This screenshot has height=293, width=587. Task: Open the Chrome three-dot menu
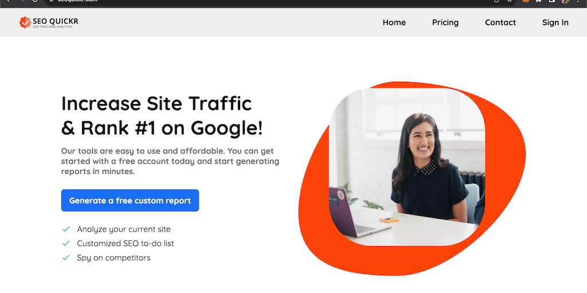tap(579, 1)
